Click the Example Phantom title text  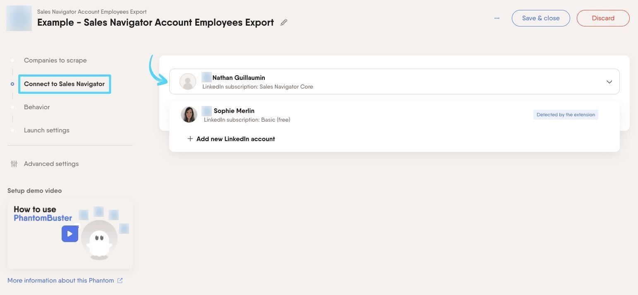coord(156,22)
